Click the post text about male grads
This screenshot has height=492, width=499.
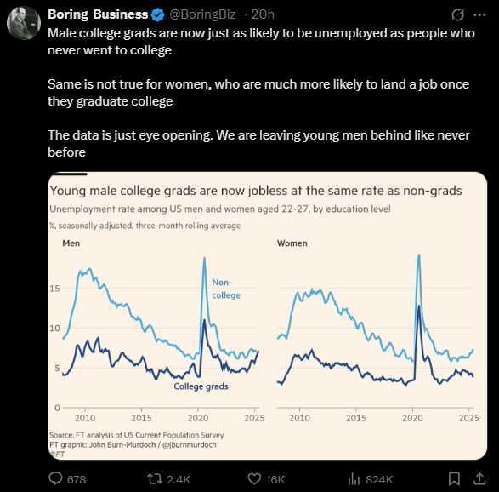(x=261, y=42)
